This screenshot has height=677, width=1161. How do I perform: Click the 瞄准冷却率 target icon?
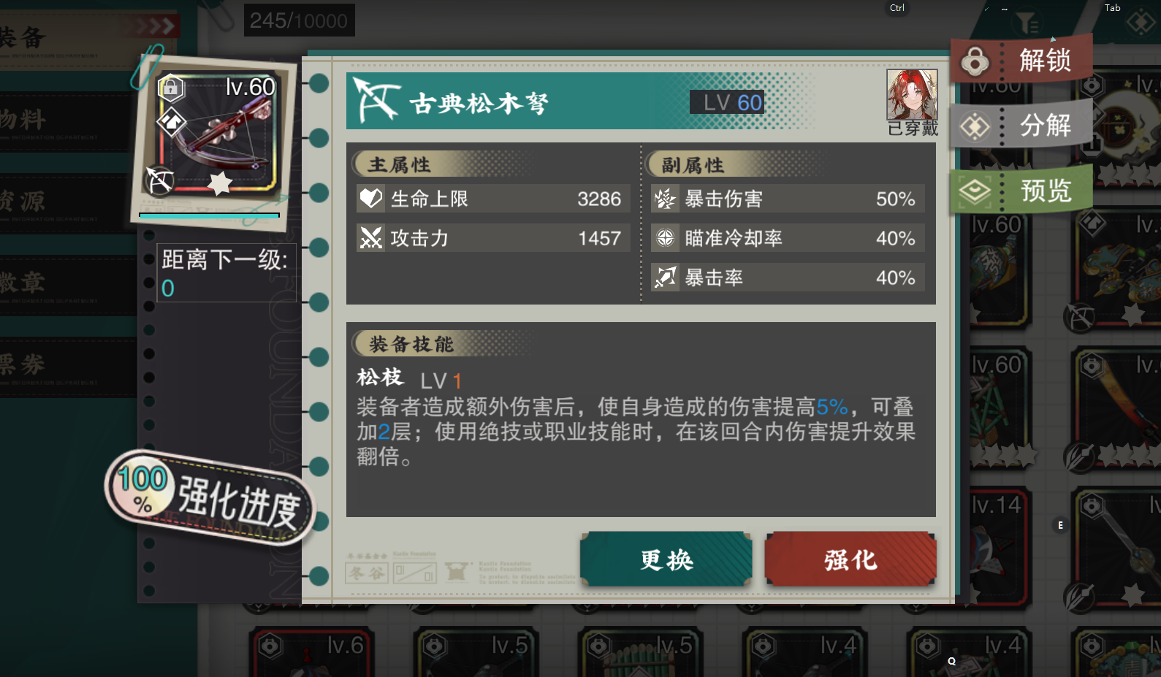(x=665, y=238)
